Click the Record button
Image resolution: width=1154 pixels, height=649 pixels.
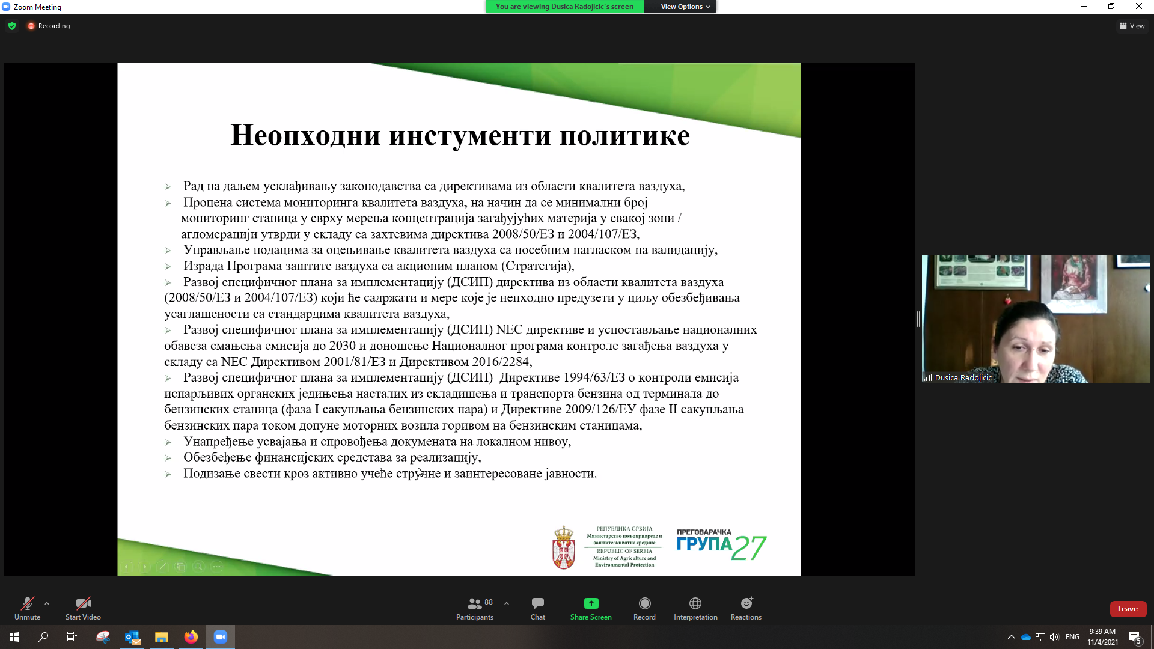coord(644,608)
